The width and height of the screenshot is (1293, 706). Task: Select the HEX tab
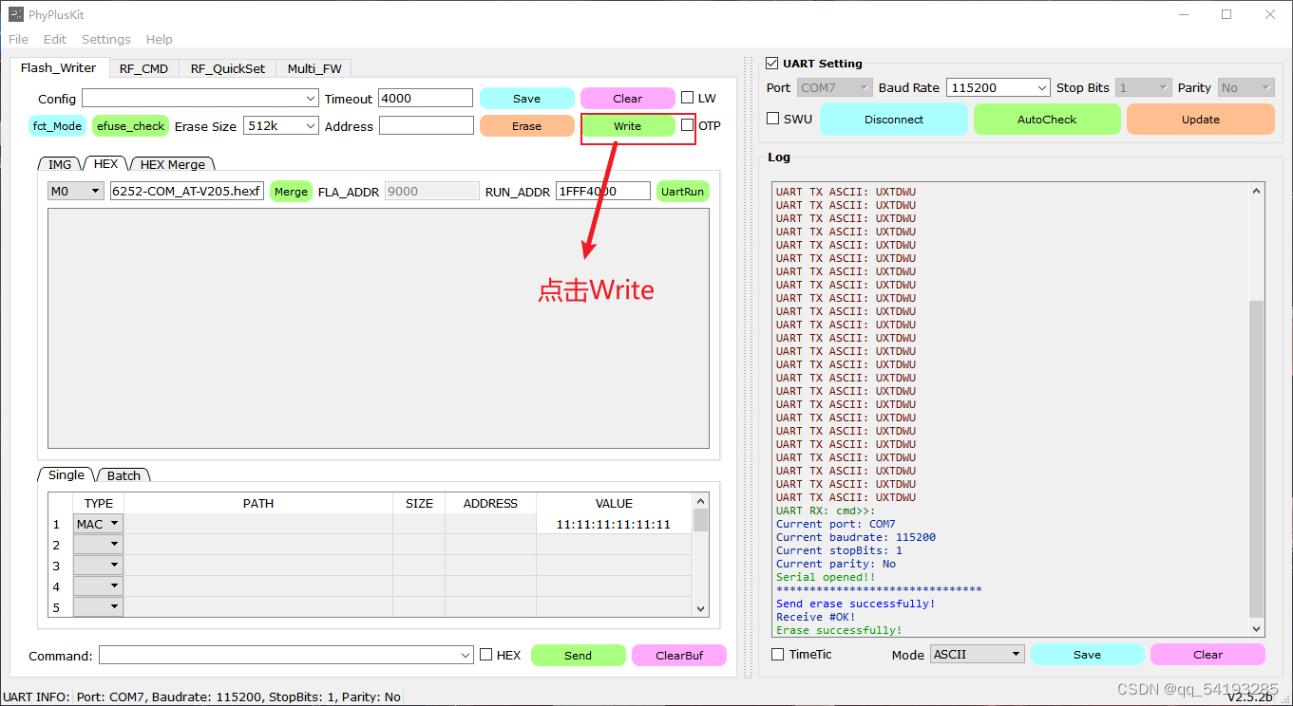click(x=105, y=164)
